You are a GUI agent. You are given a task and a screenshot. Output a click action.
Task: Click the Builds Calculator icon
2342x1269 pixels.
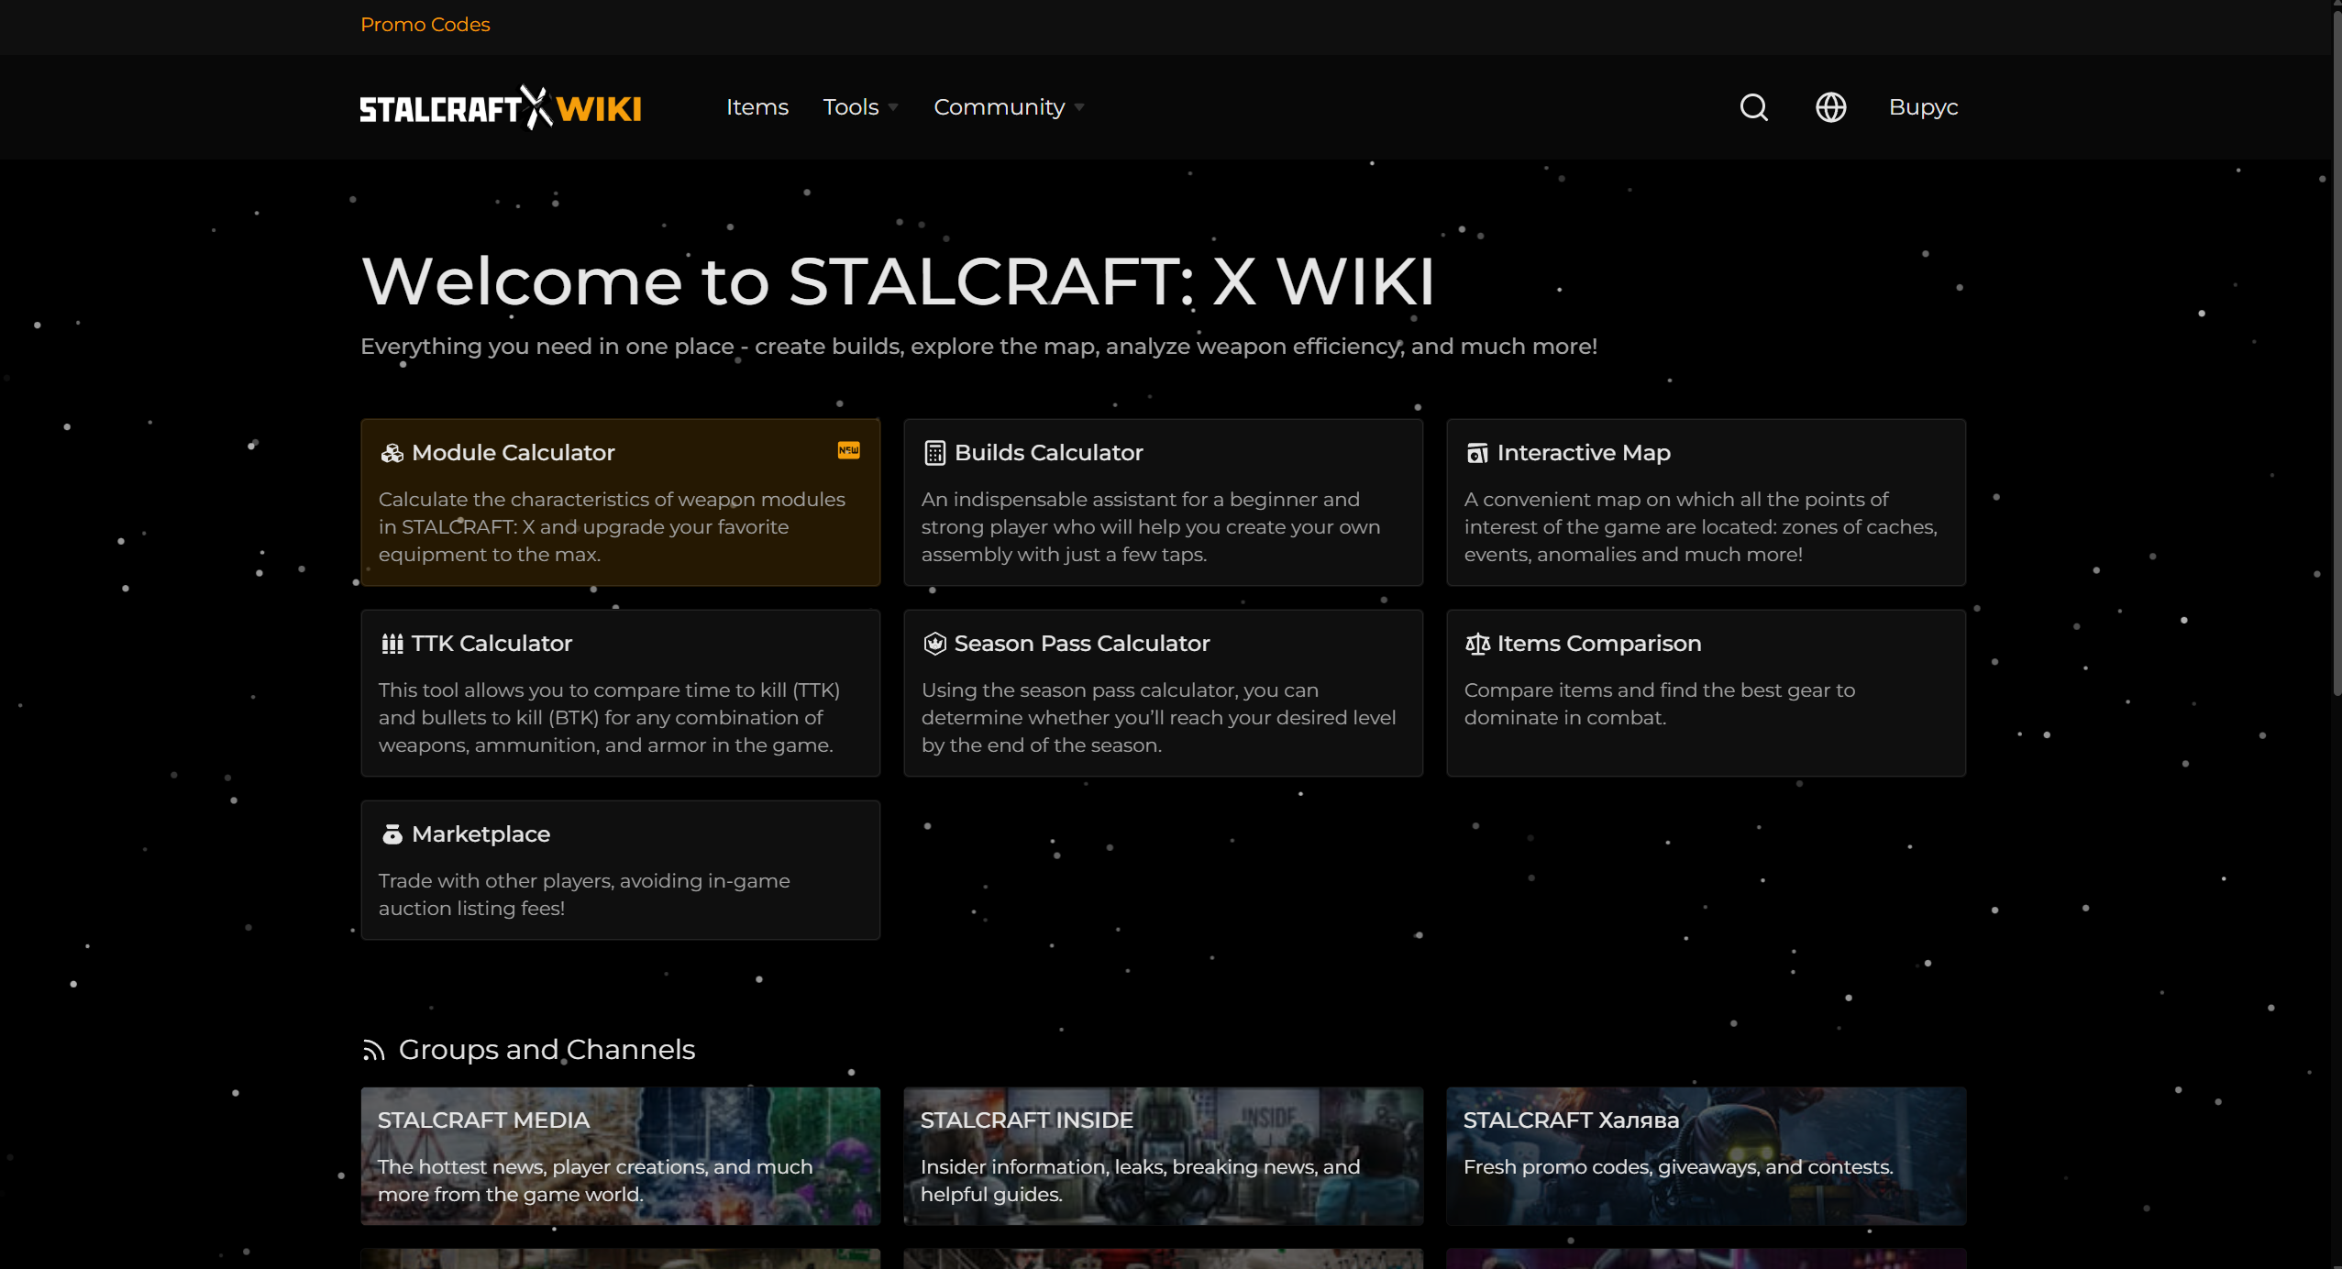click(934, 453)
